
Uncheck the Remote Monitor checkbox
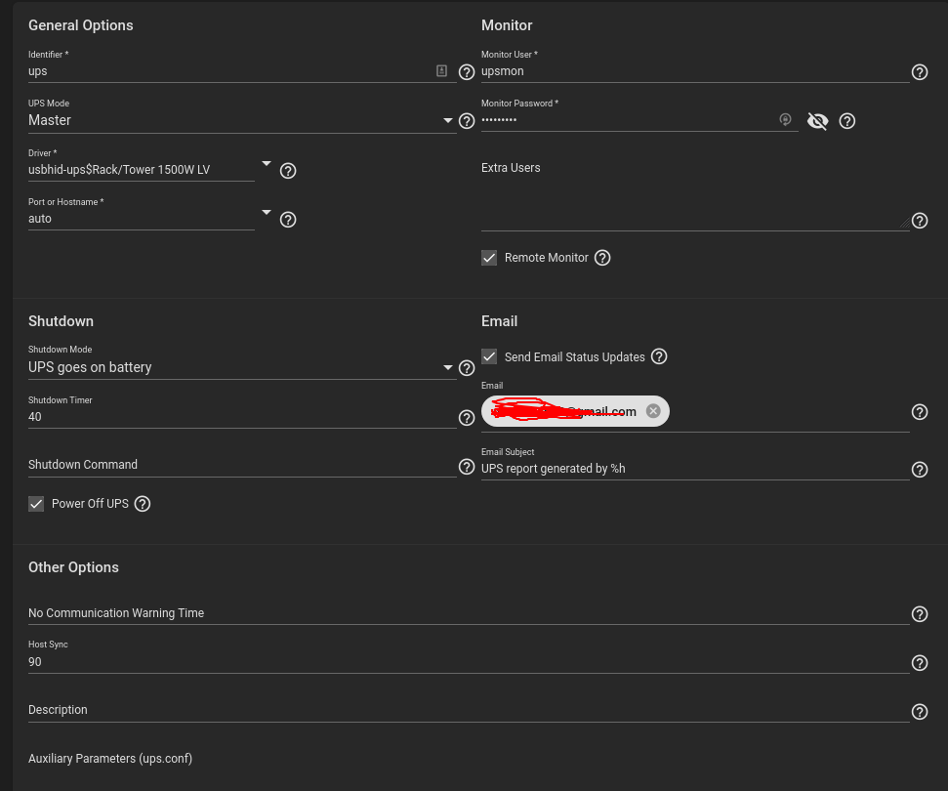click(x=489, y=258)
